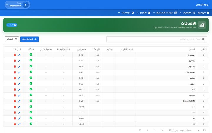Sort by the سعر البيع column header
The width and height of the screenshot is (212, 133).
pos(81,49)
